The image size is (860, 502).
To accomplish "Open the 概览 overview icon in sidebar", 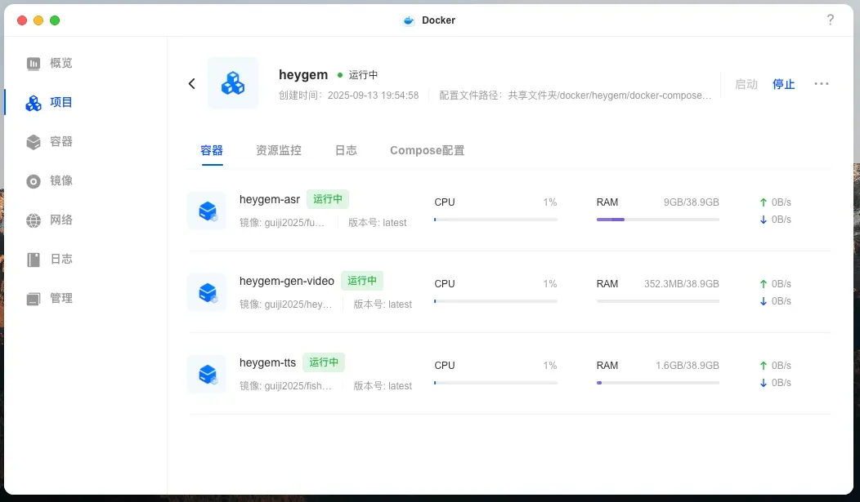I will (x=34, y=64).
